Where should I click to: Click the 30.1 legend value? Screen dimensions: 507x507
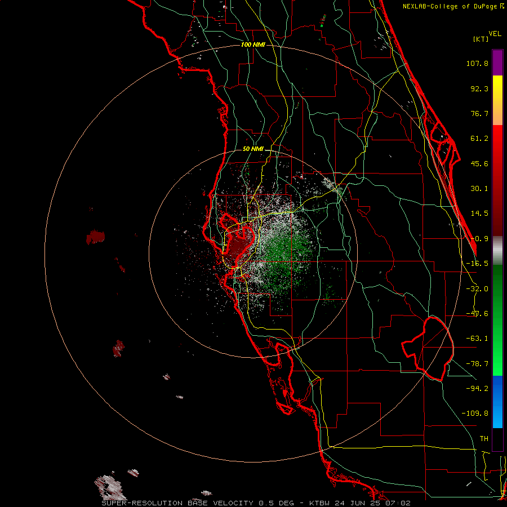479,189
